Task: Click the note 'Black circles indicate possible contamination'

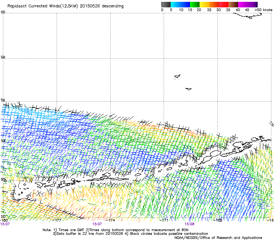Action: point(169,234)
